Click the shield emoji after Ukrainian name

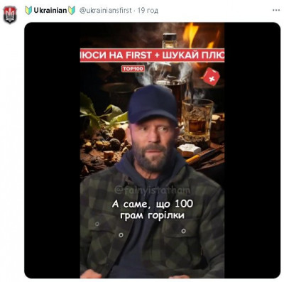pos(72,11)
